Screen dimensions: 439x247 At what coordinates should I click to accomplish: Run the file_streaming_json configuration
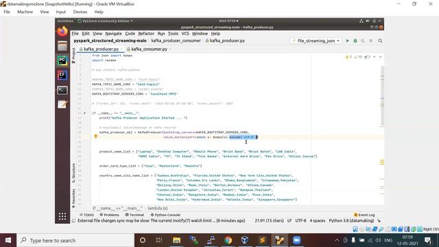tap(348, 40)
